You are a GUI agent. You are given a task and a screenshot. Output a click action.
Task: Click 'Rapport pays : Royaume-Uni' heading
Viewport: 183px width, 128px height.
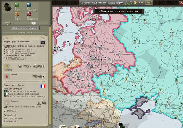(x=17, y=42)
